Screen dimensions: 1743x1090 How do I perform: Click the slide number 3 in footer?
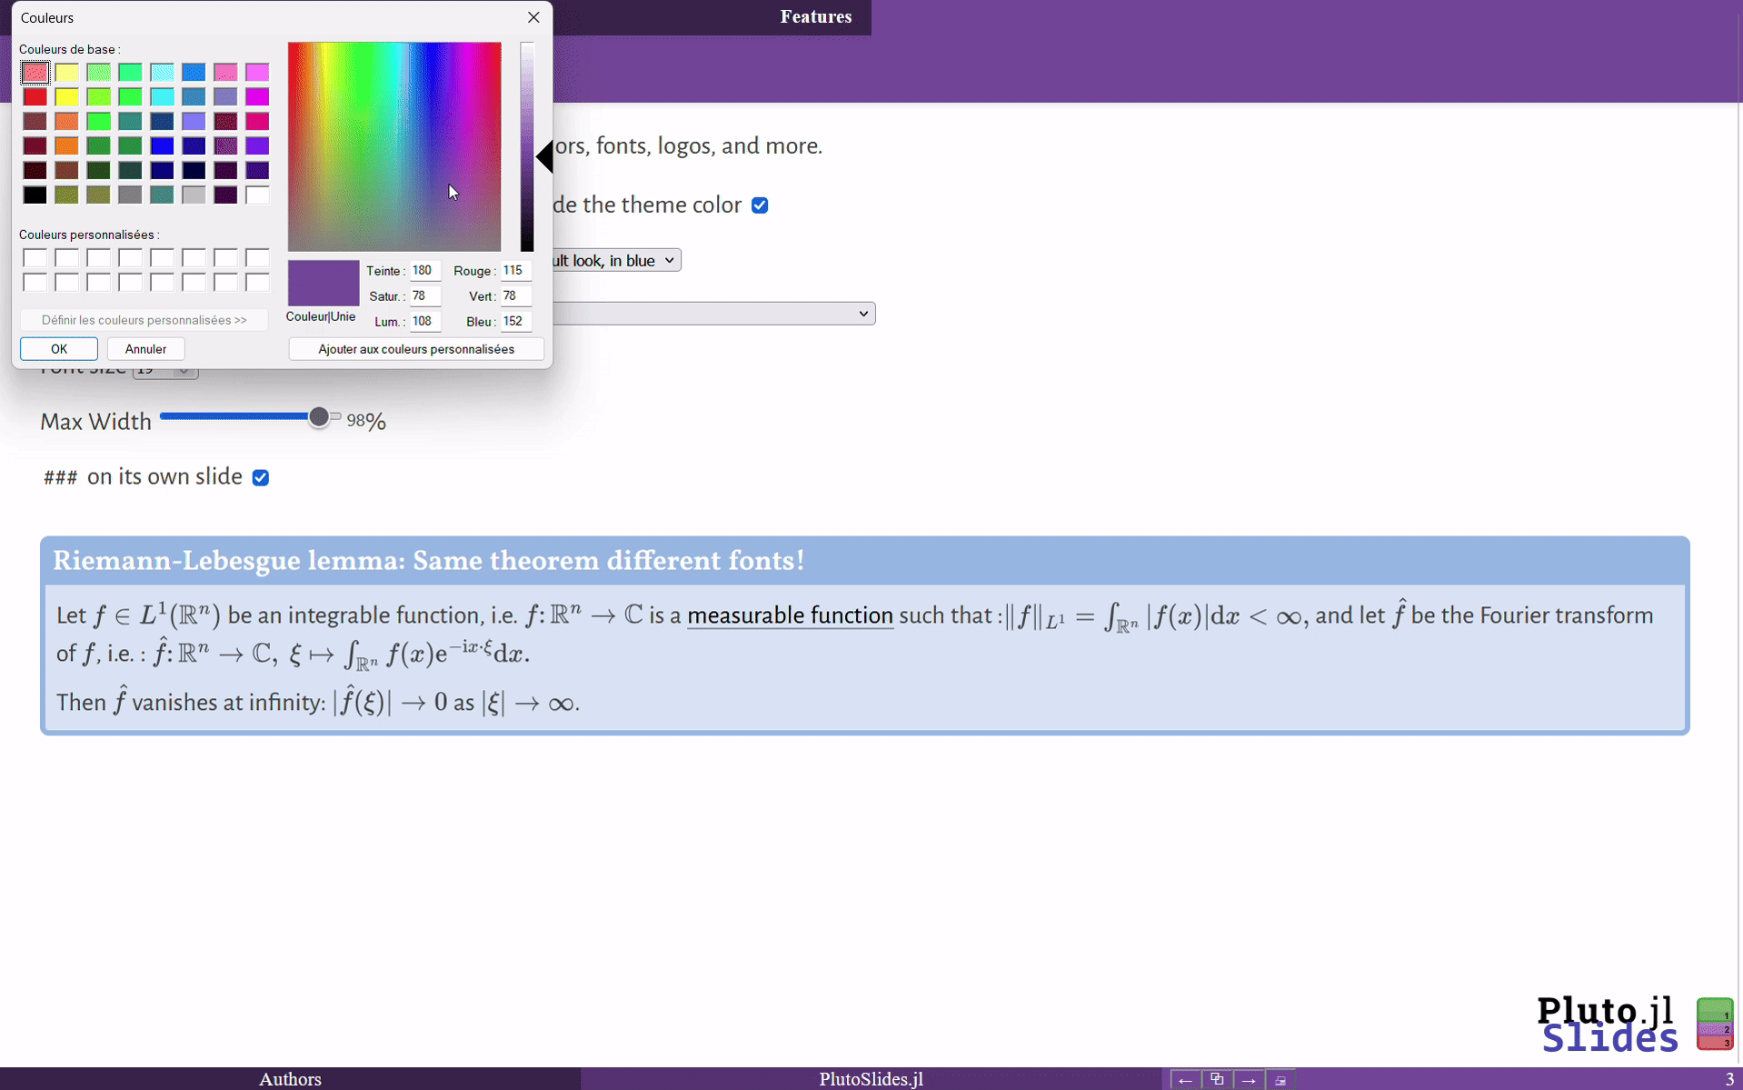pyautogui.click(x=1729, y=1079)
